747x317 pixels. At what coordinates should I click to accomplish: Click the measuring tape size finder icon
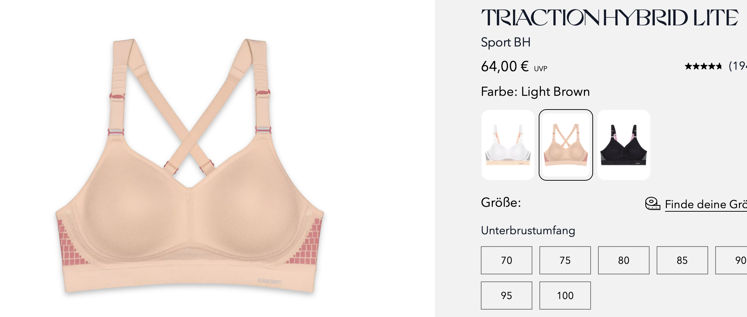[653, 204]
